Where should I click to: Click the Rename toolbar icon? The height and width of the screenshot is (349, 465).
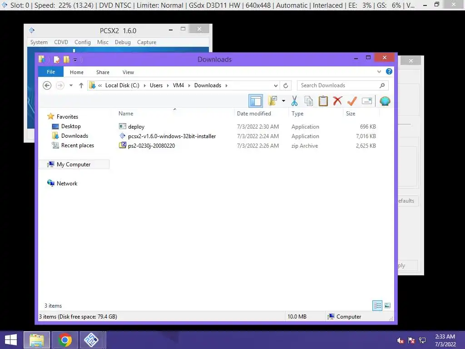367,101
